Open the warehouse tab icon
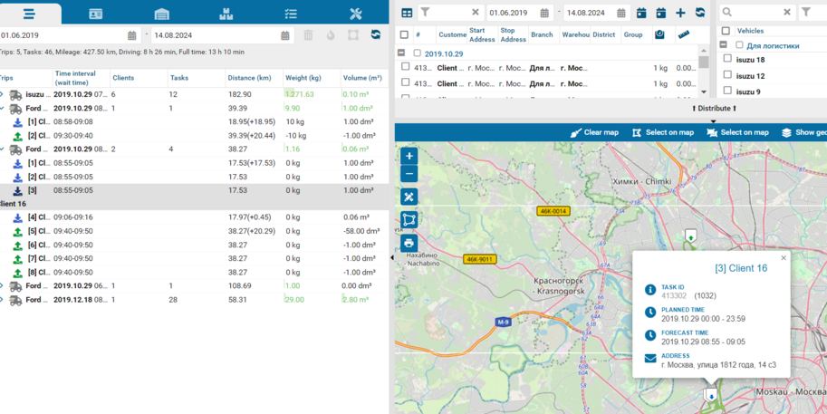 (161, 14)
